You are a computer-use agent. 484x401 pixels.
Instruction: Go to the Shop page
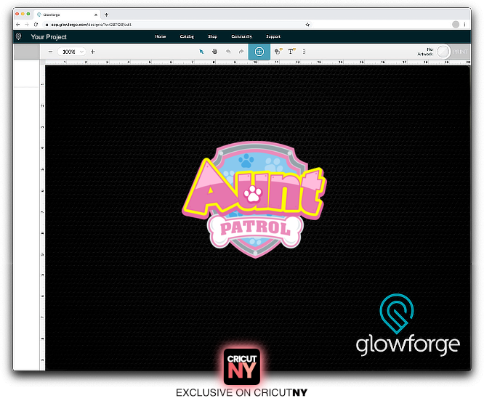click(x=212, y=36)
